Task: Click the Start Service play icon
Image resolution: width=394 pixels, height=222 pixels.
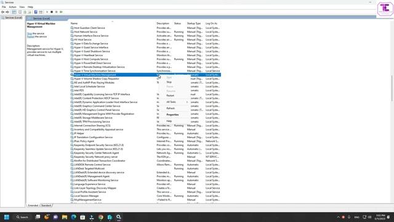Action: click(47, 12)
